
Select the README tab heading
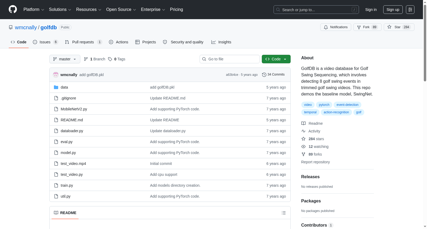(x=65, y=213)
